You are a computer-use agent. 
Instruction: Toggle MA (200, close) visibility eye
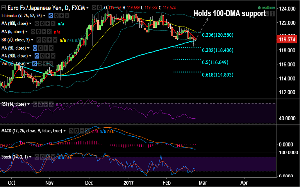click(37, 56)
